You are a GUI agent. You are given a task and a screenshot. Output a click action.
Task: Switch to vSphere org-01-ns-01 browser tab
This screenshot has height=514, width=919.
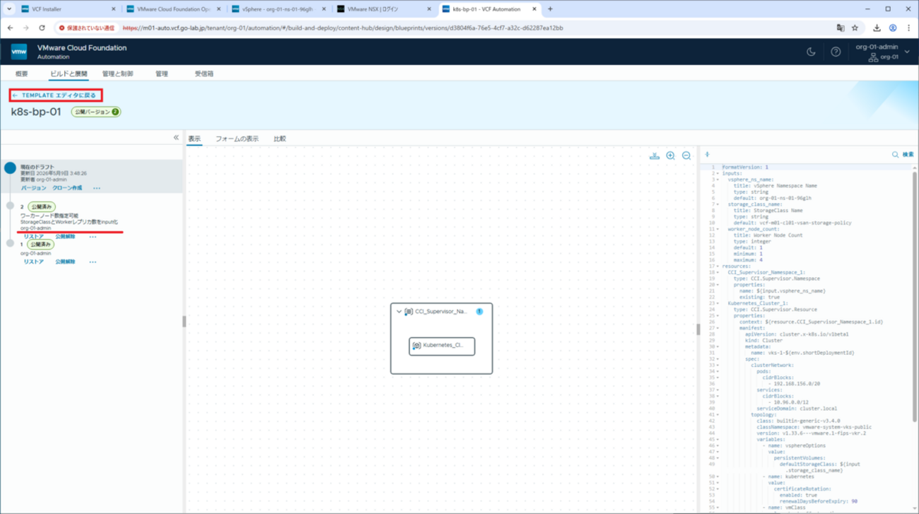pos(279,9)
